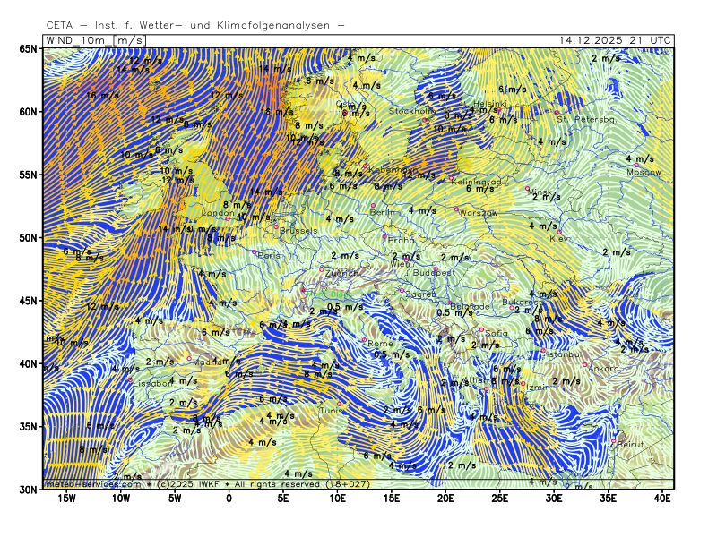This screenshot has height=537, width=717.
Task: Click the 15W longitude axis label
Action: 67,498
